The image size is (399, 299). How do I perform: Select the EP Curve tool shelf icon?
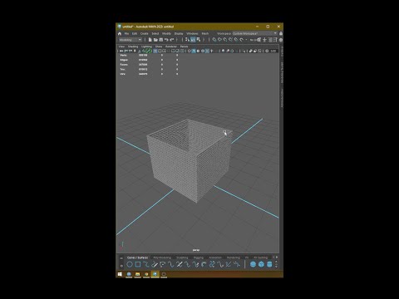pyautogui.click(x=146, y=264)
